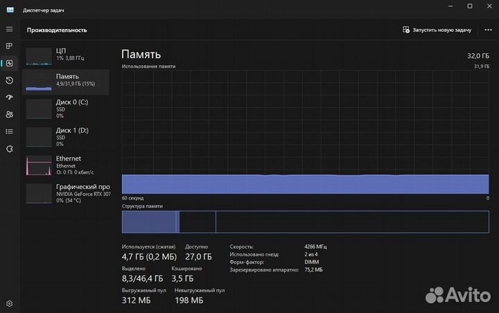Viewport: 499px width, 313px height.
Task: Open the Details list icon
Action: [10, 132]
